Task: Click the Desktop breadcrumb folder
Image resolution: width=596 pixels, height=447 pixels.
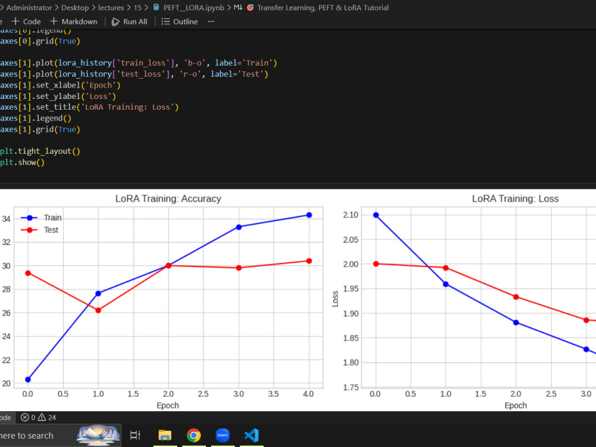Action: tap(75, 8)
